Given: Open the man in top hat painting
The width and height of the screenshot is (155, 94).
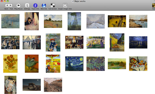Looking at the screenshot, I should 117,21.
